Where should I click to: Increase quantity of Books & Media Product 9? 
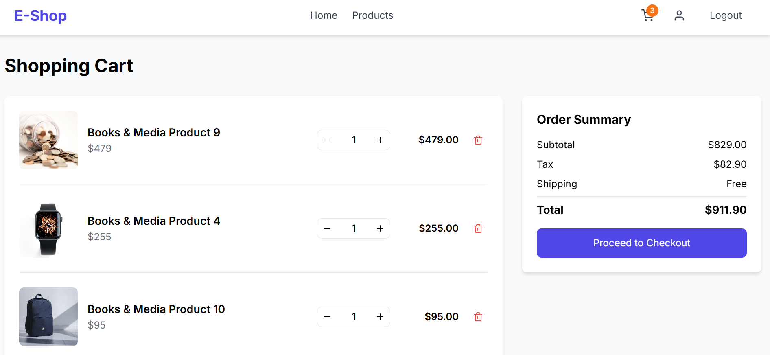click(x=380, y=140)
